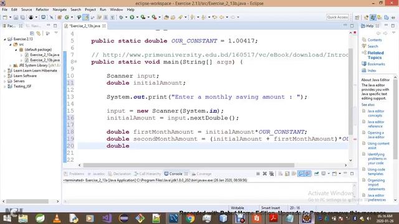Image resolution: width=399 pixels, height=224 pixels.
Task: Click the Quick Access search field
Action: click(x=337, y=17)
